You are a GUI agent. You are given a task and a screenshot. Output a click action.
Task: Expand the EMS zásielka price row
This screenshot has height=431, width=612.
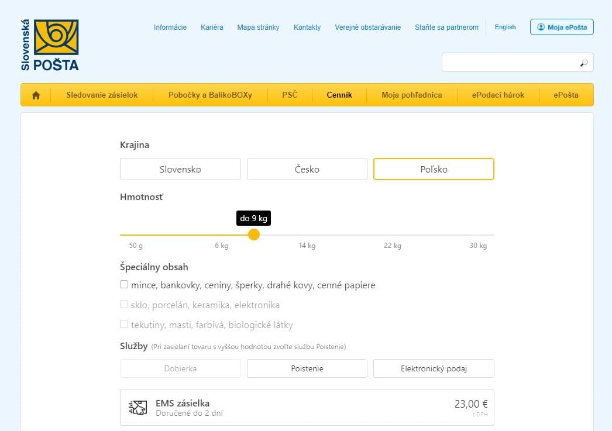(x=307, y=407)
